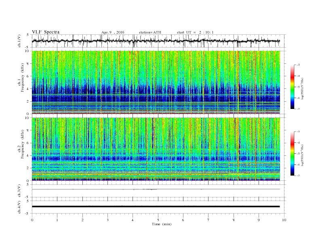This screenshot has height=247, width=320.
Task: Click the "-7" tick on ch.2 colorbar
Action: tap(298, 176)
